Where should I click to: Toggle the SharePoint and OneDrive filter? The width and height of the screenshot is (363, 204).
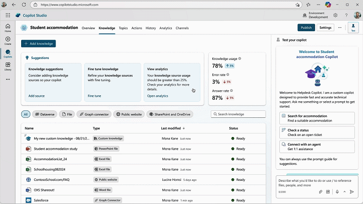pos(169,114)
